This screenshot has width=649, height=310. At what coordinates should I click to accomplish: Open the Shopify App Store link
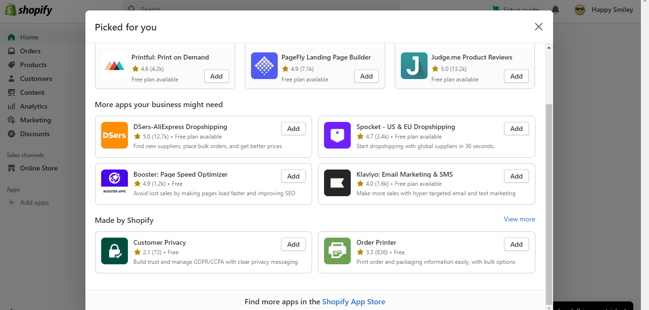(354, 301)
